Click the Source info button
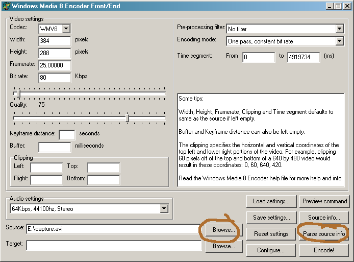The width and height of the screenshot is (354, 262). 324,218
